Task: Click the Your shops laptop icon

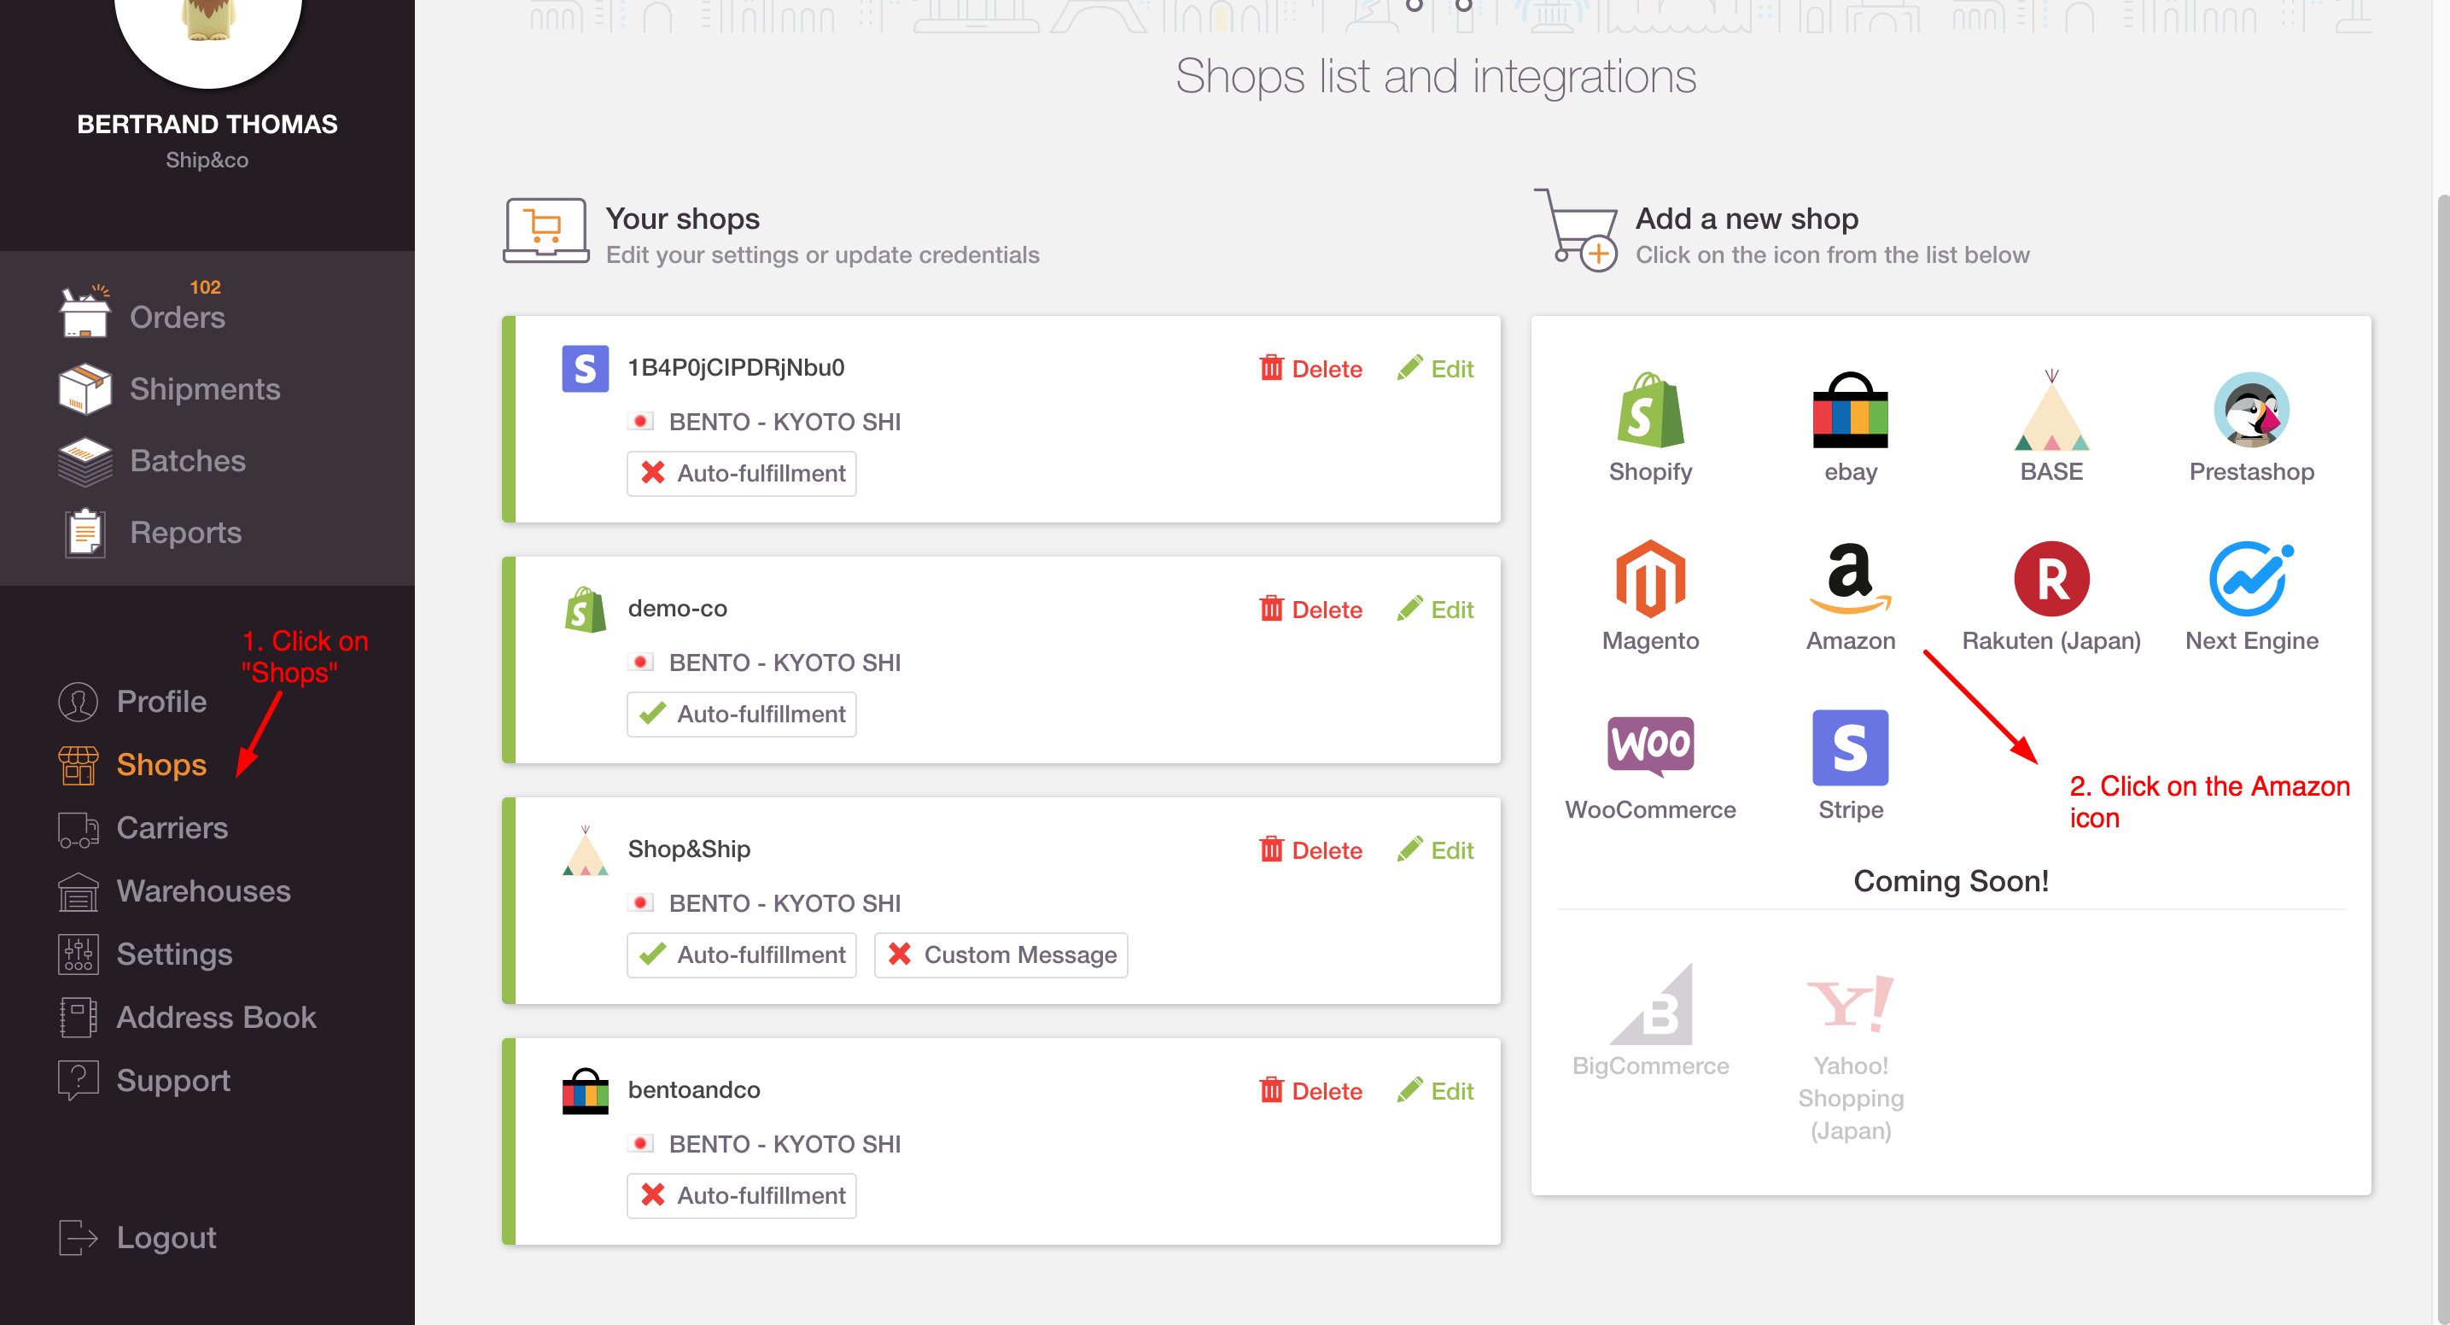Action: point(545,230)
